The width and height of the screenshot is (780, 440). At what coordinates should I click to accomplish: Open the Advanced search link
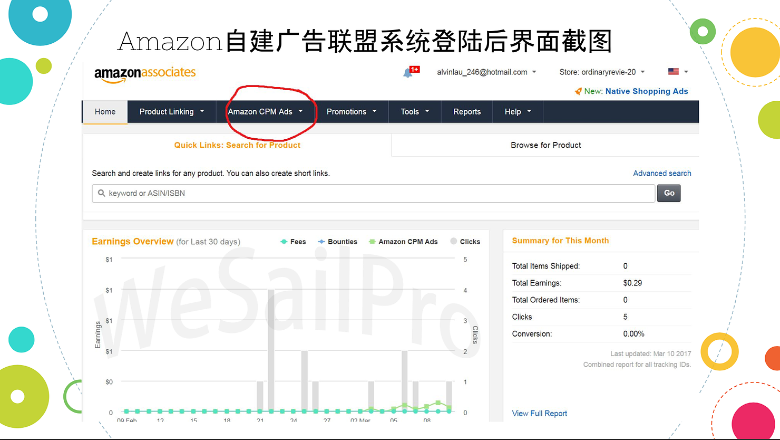[662, 173]
